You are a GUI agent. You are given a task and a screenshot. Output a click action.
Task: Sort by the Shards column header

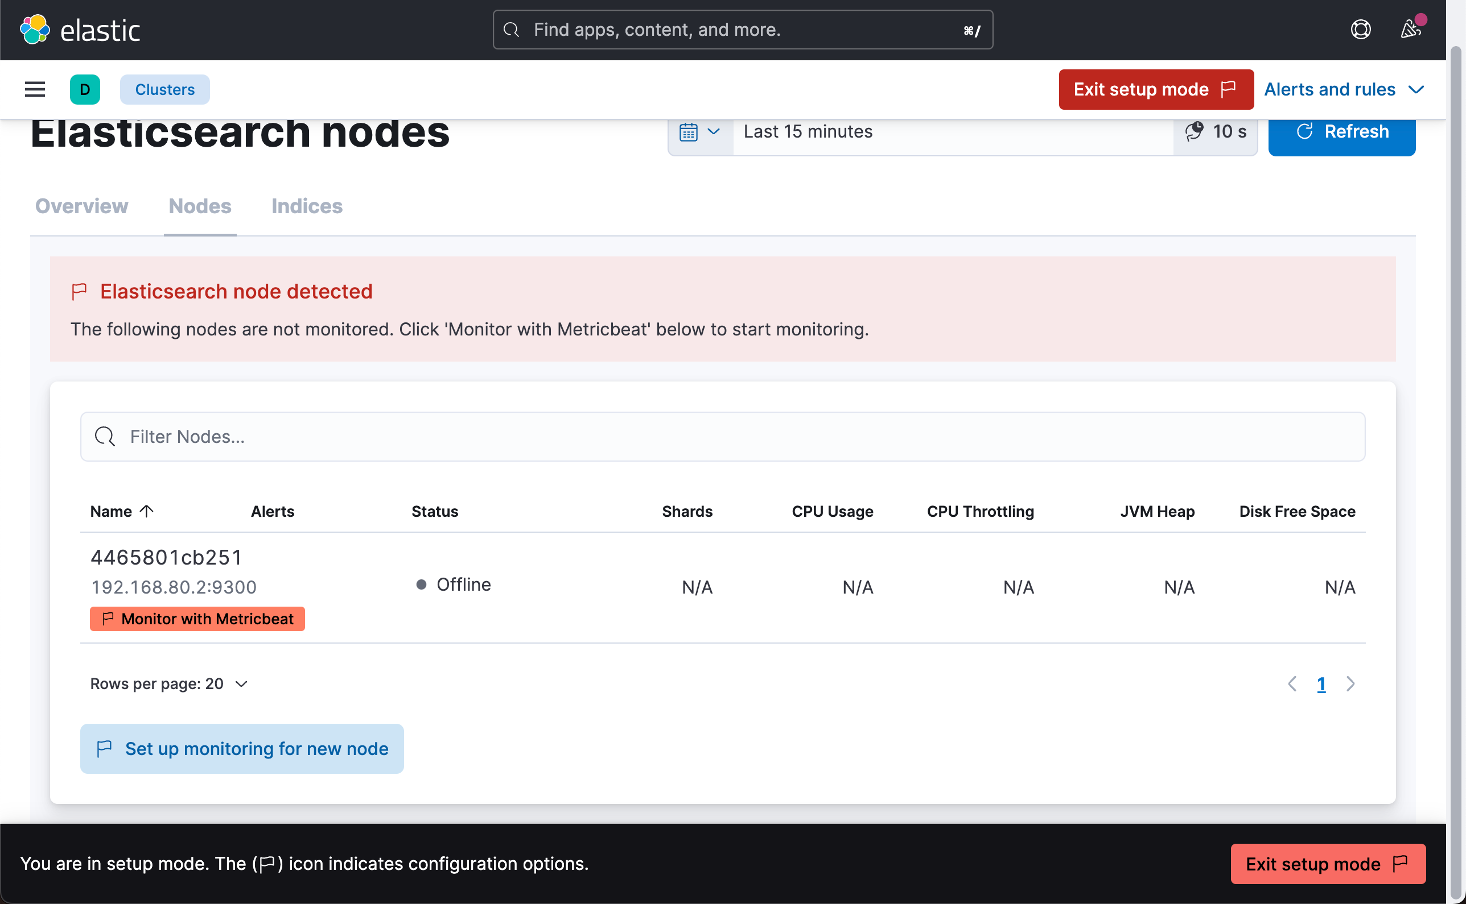pyautogui.click(x=687, y=511)
